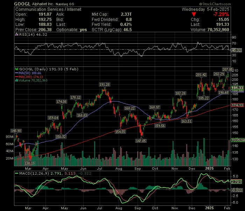Click the Volume 70,352,960 legend entry
Screen dimensions: 245x211
[x=31, y=80]
